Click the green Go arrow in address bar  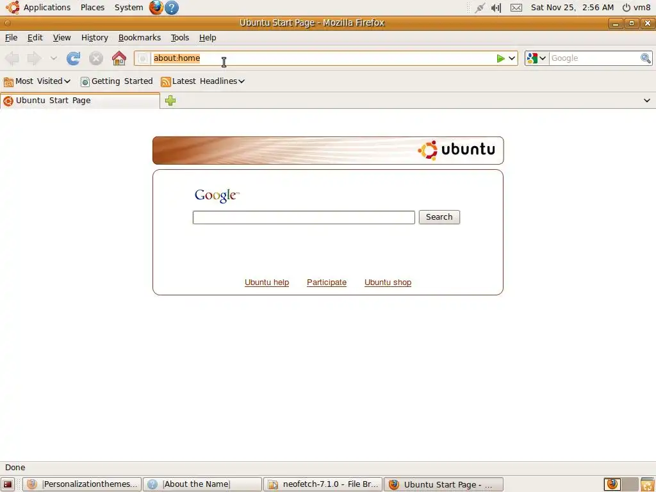point(500,58)
